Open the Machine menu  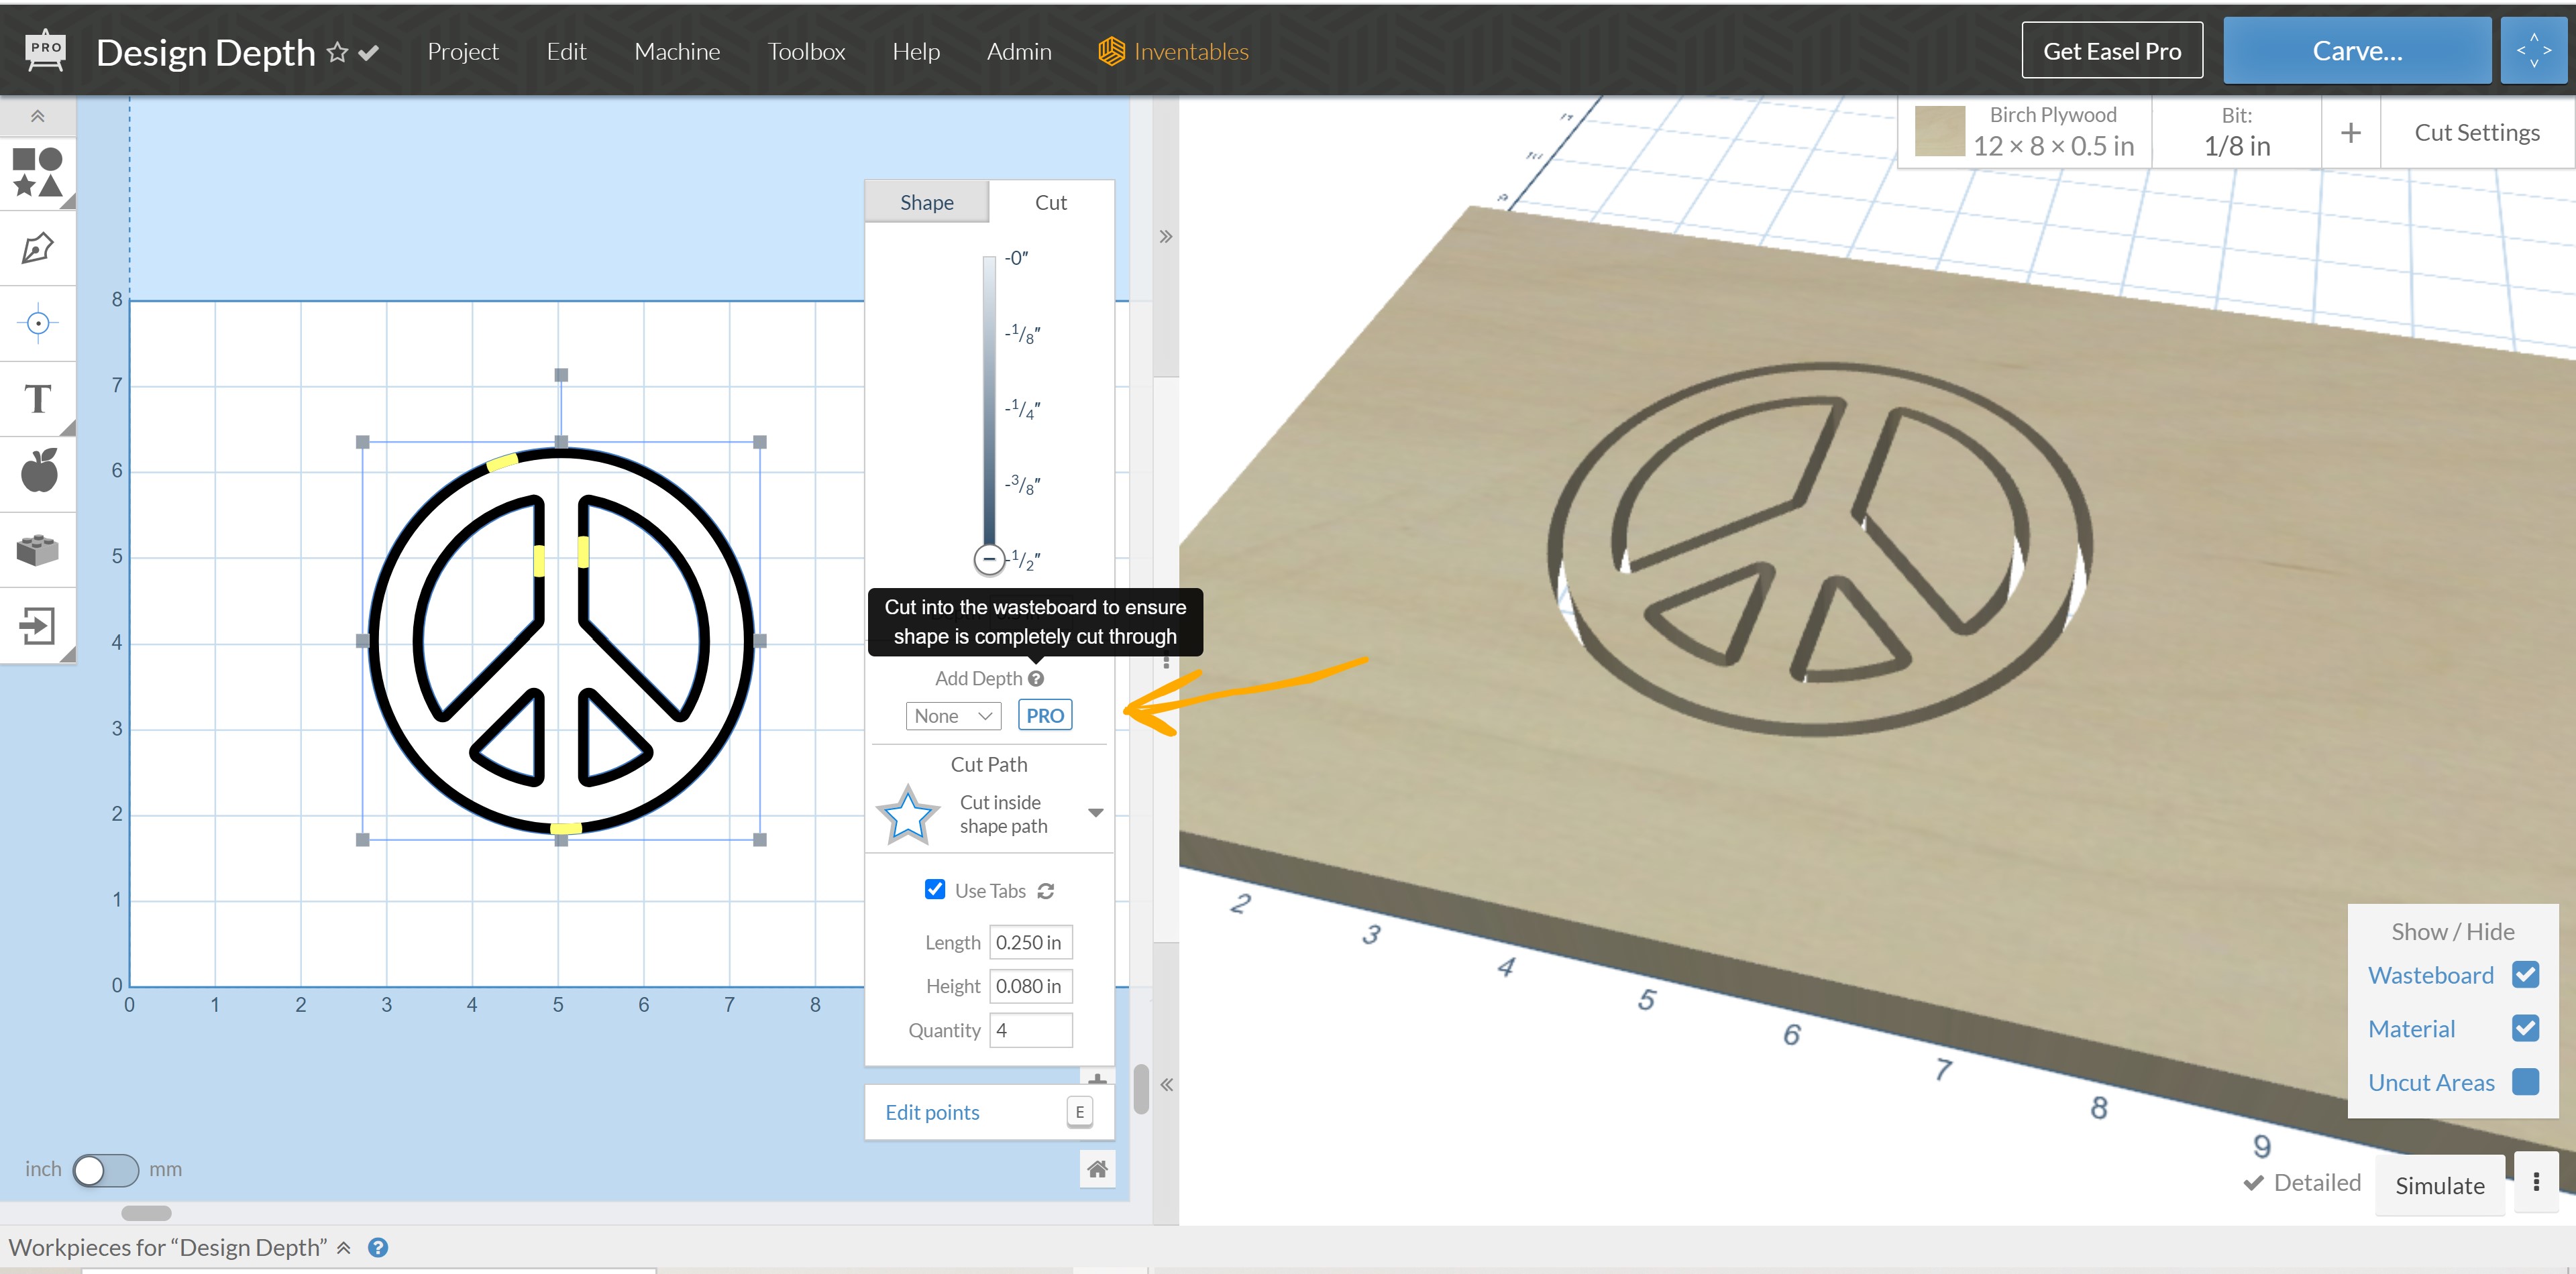(x=676, y=51)
